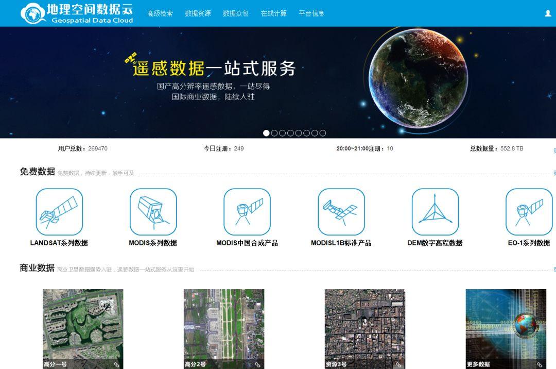Select first banner slide dot
The height and width of the screenshot is (369, 556).
(266, 133)
